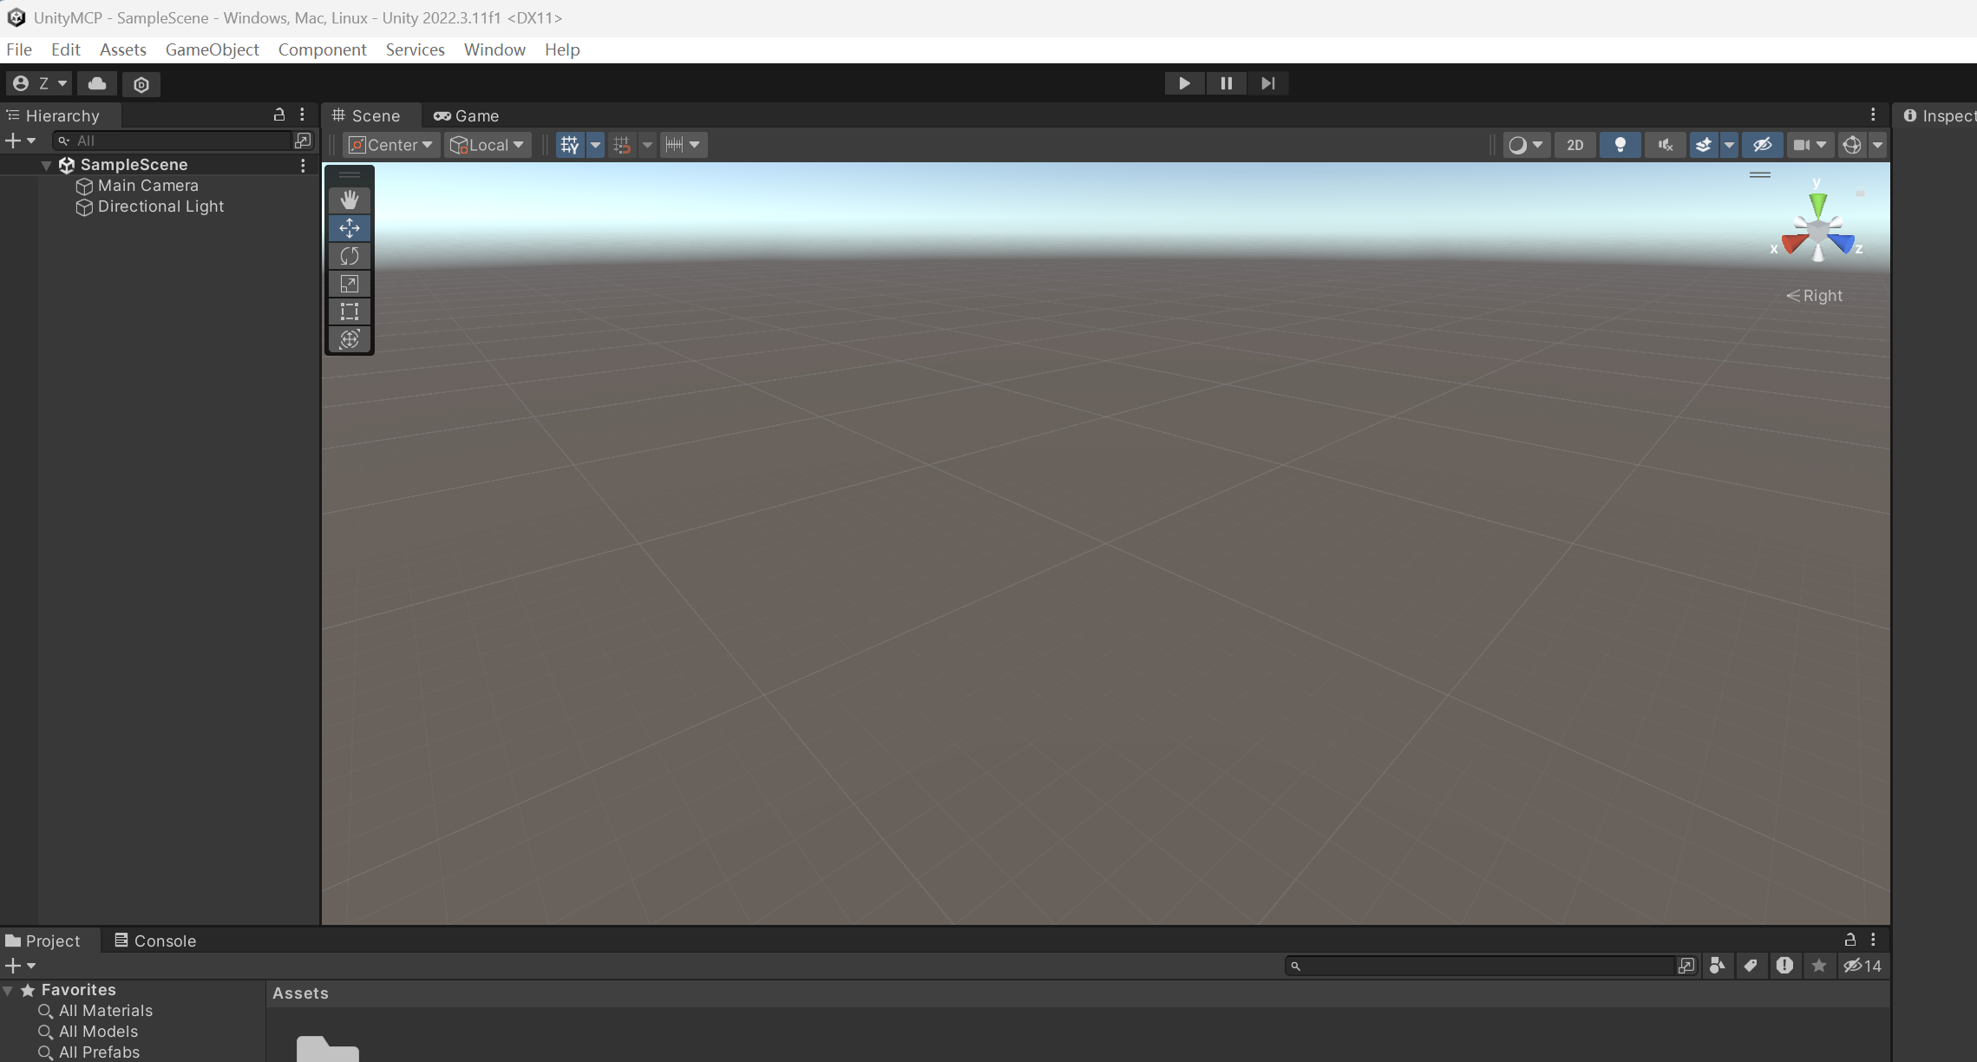Collapse the Favorites folder
Viewport: 1977px width, 1062px height.
coord(8,990)
